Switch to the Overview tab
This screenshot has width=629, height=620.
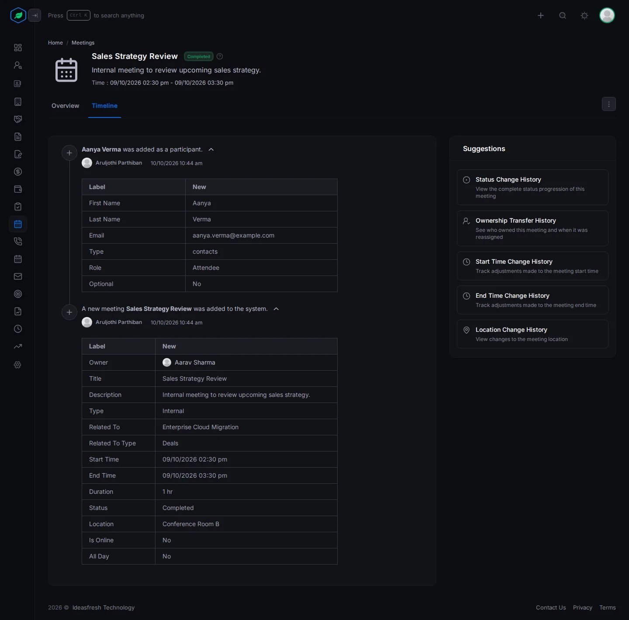pyautogui.click(x=66, y=106)
